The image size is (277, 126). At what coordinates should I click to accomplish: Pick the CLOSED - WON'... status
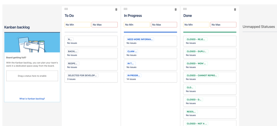click(x=210, y=65)
